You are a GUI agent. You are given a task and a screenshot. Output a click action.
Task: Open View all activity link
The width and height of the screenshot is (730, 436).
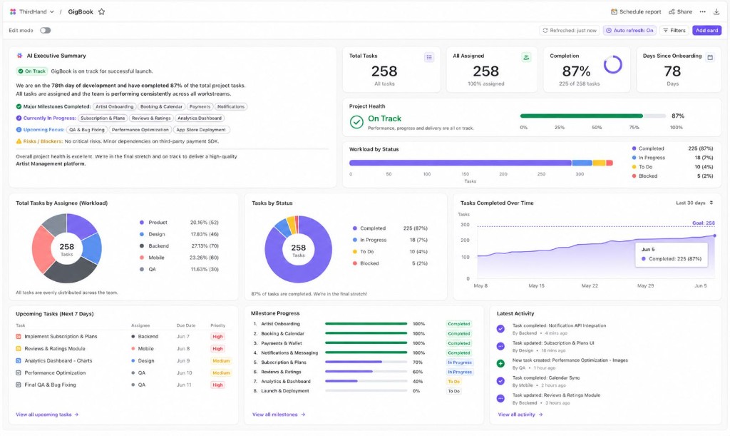click(x=520, y=415)
